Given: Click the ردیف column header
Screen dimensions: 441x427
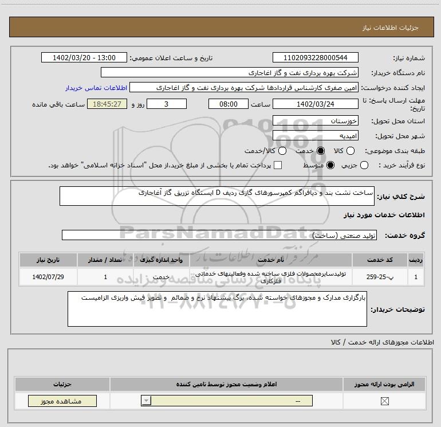Looking at the screenshot, I should coord(416,260).
